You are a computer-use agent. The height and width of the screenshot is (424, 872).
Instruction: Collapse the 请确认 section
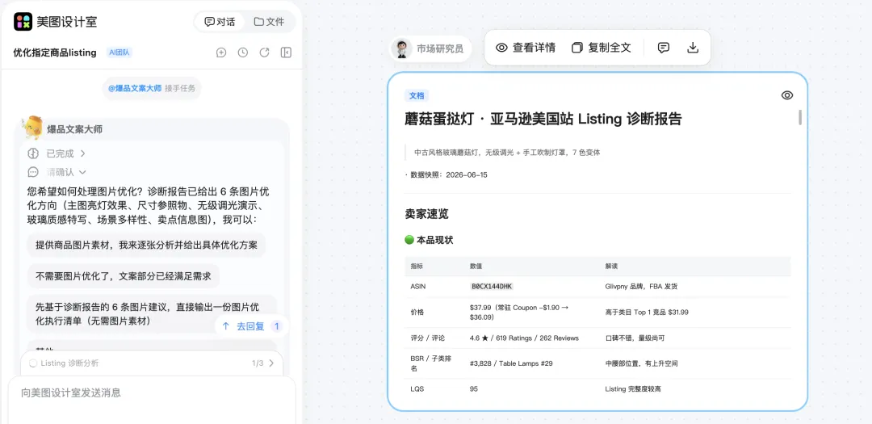57,172
